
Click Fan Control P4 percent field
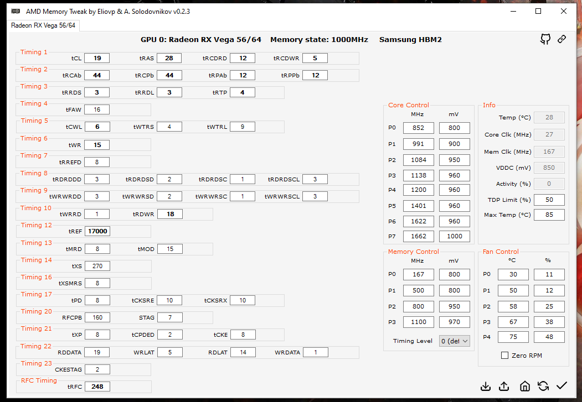coord(549,337)
